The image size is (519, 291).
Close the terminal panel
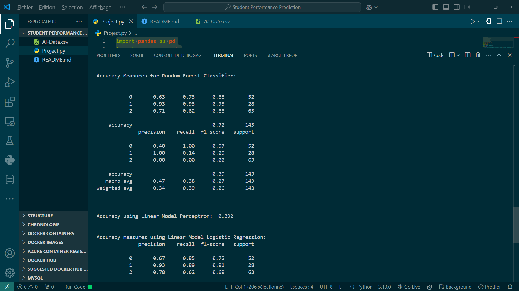510,55
